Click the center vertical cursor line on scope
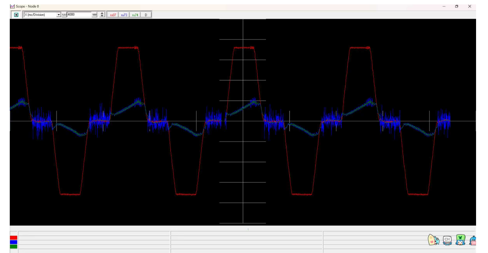This screenshot has height=253, width=488. 243,163
